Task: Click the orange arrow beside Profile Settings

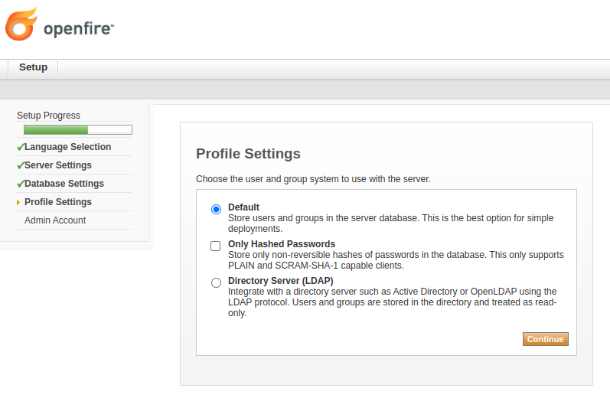Action: click(x=18, y=203)
